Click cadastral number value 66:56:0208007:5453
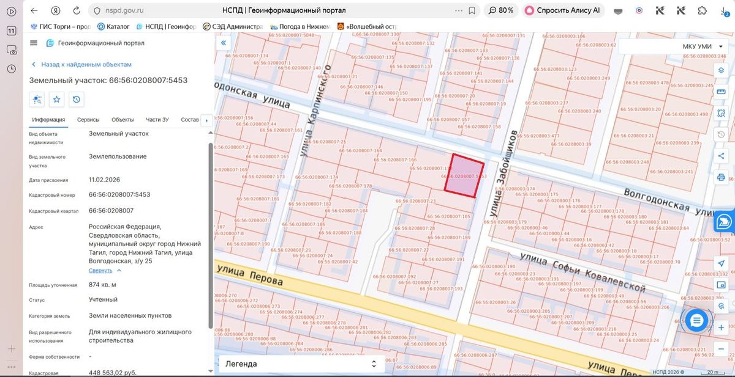Viewport: 735px width, 377px height. (119, 194)
